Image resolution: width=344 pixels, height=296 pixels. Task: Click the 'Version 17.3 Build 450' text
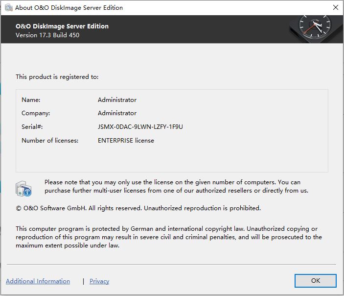(47, 35)
